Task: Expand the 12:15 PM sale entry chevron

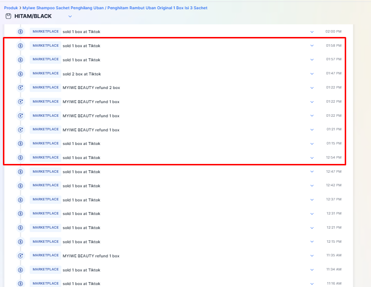Action: (312, 242)
